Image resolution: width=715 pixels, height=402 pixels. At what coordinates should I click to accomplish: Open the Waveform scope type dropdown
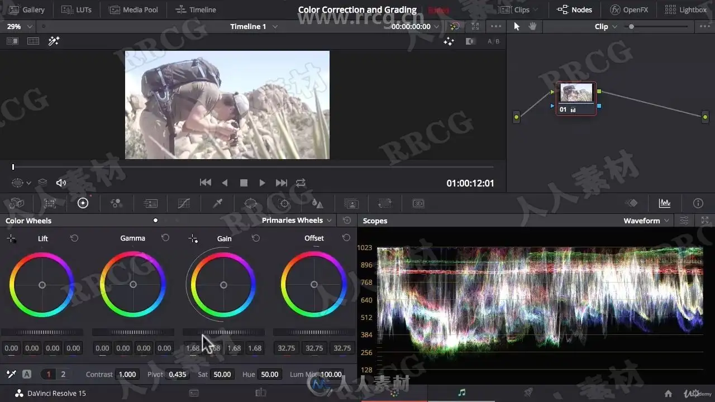646,221
